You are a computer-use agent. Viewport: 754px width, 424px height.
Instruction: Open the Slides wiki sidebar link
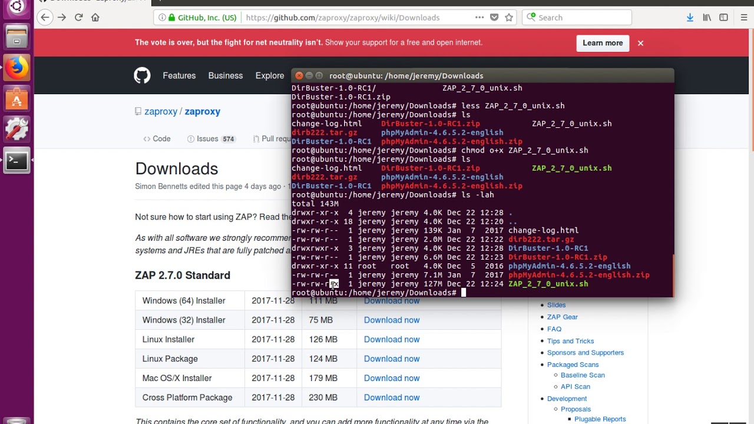click(556, 305)
